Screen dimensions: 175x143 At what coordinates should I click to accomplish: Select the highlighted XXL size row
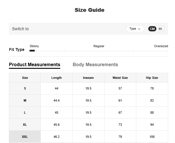[25, 137]
